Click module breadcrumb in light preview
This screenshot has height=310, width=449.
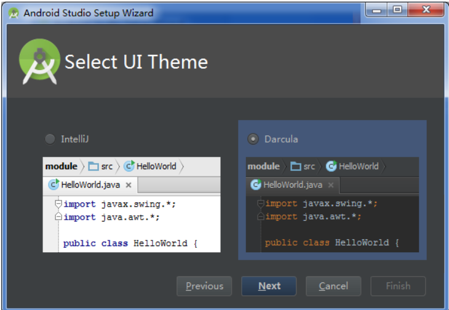(62, 166)
